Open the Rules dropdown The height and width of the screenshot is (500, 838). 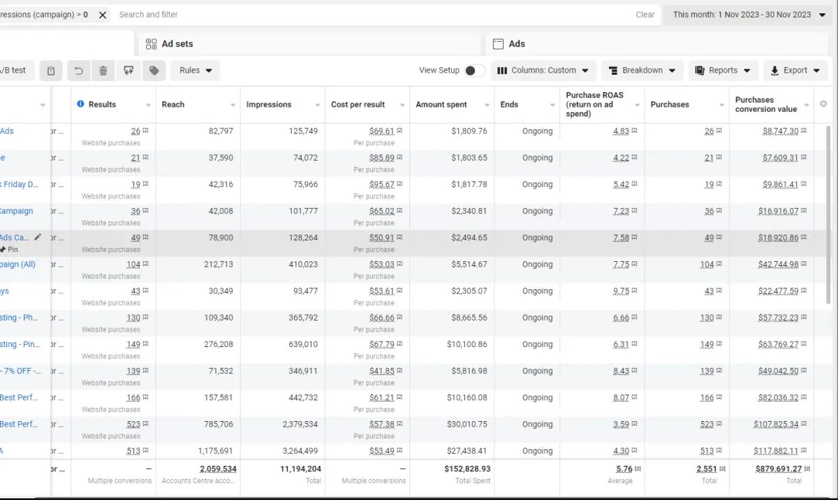[195, 71]
